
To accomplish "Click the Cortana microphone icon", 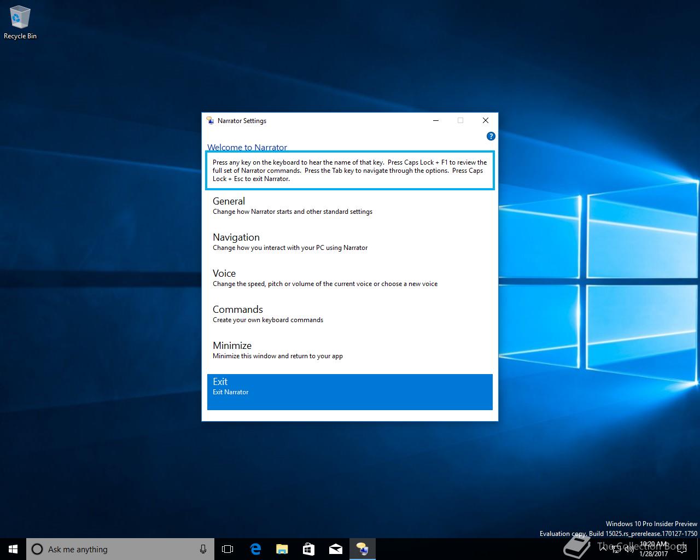I will pyautogui.click(x=203, y=549).
